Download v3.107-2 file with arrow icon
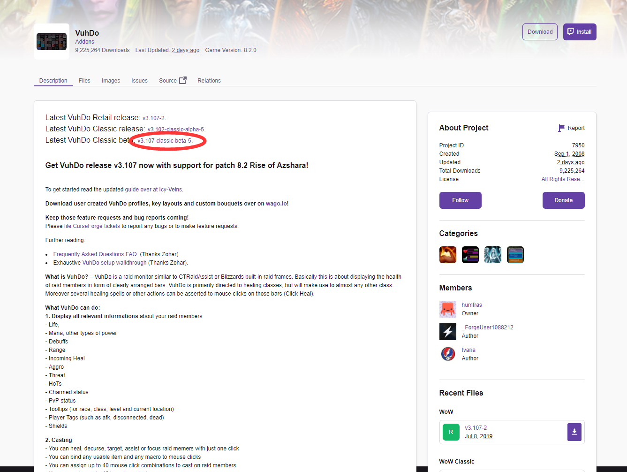 574,432
